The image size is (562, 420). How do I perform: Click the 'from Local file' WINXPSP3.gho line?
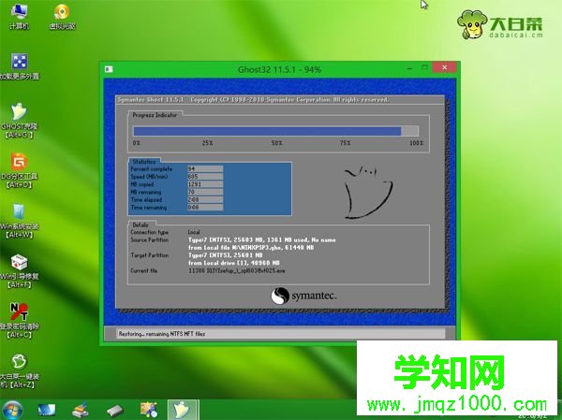point(251,248)
